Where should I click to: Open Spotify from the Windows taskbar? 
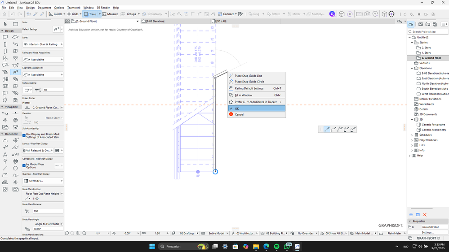[x=276, y=246]
